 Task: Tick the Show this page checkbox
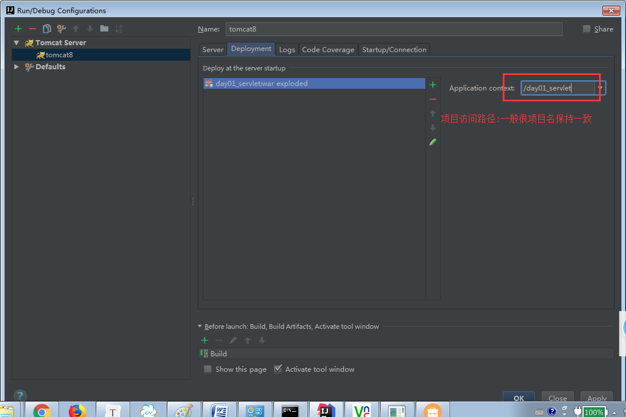pos(208,369)
